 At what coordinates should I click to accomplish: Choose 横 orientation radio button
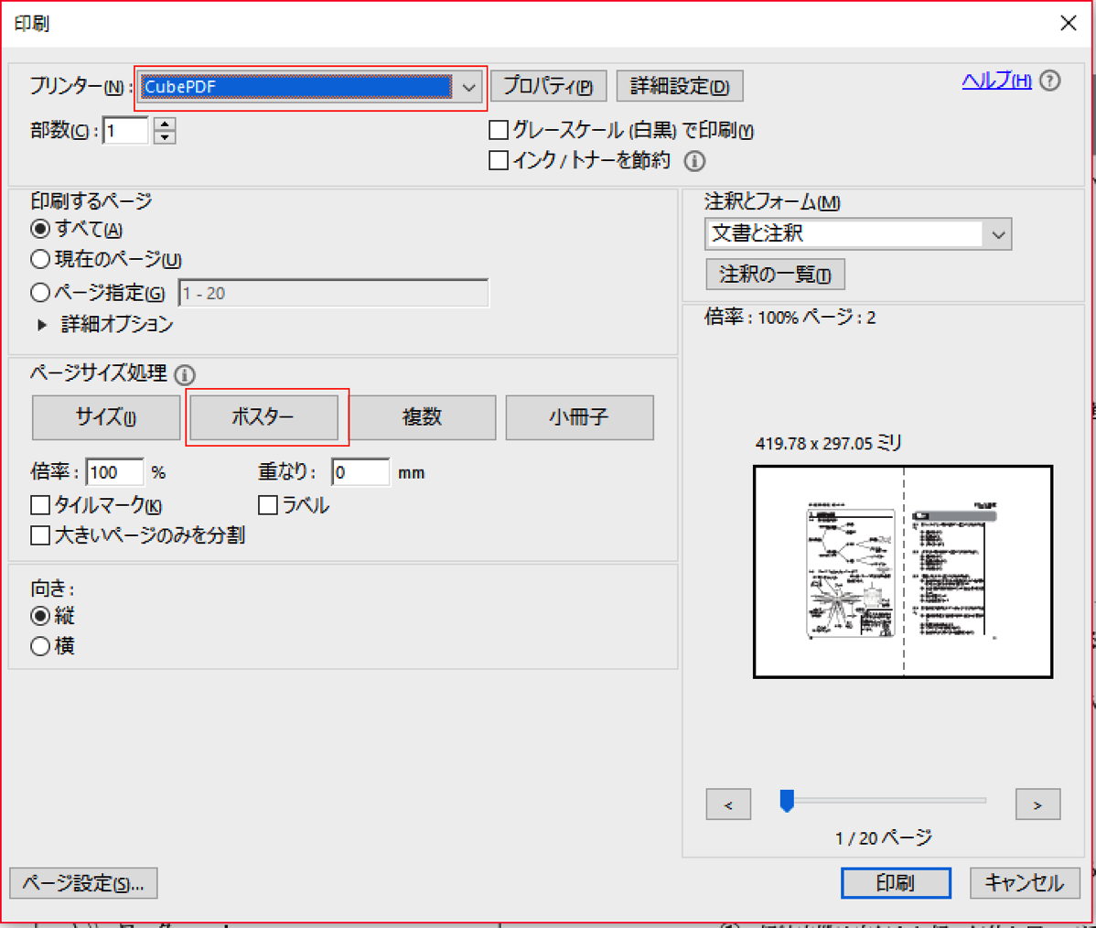[x=40, y=646]
